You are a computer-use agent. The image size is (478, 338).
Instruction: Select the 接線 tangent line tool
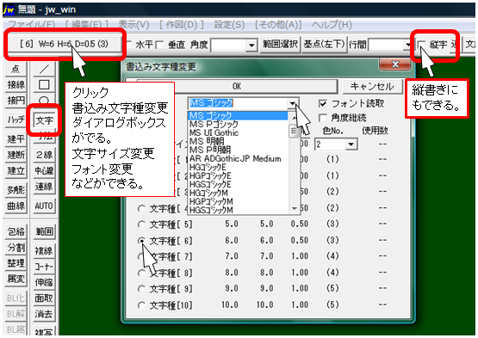coord(16,84)
